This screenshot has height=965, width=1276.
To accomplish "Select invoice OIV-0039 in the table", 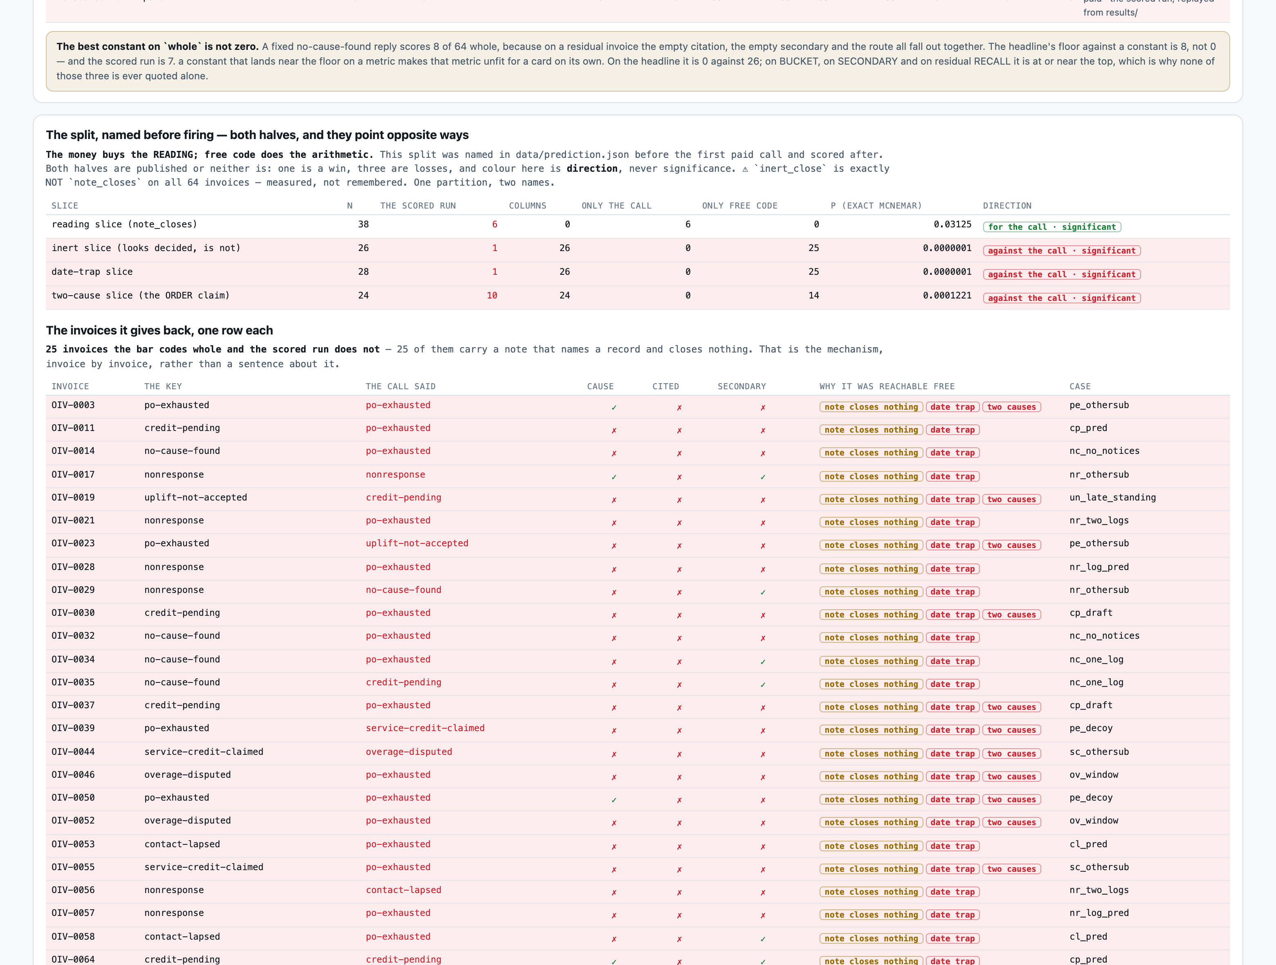I will point(73,728).
